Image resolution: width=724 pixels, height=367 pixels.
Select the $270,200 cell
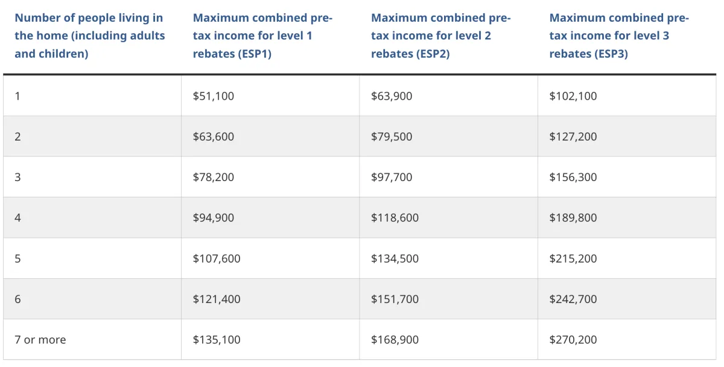pos(573,340)
